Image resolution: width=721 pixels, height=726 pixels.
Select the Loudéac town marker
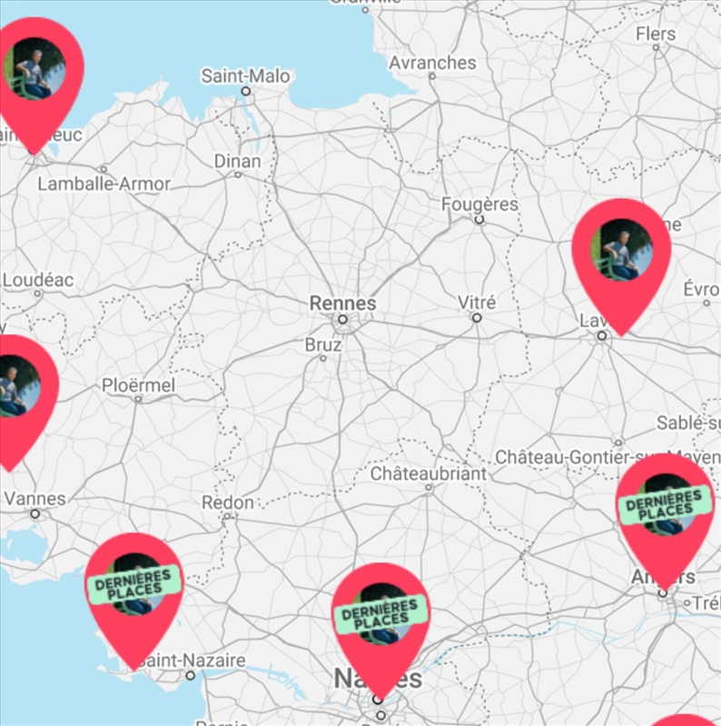click(x=38, y=293)
